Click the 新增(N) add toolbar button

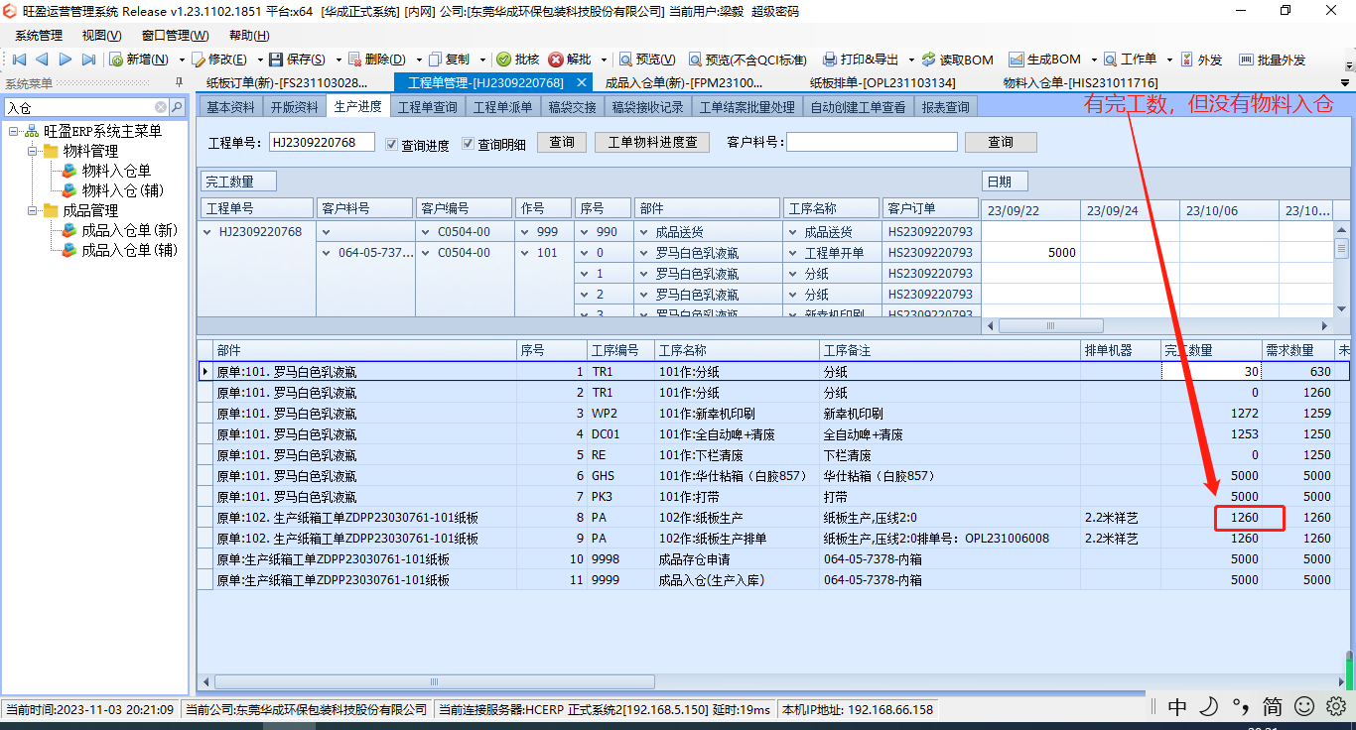point(139,60)
